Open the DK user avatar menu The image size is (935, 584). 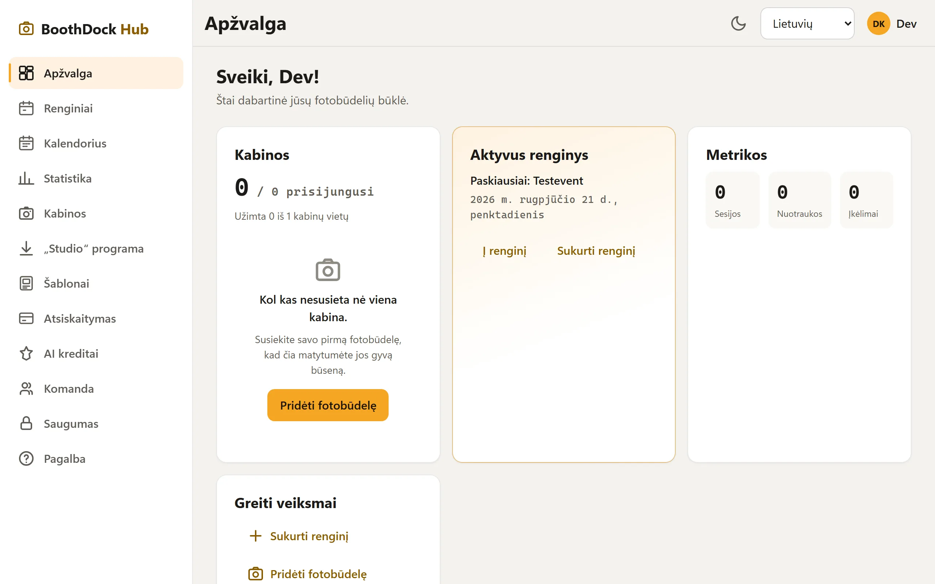(878, 24)
